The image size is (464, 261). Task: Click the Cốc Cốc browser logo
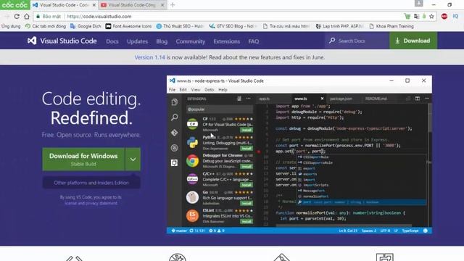click(x=14, y=5)
